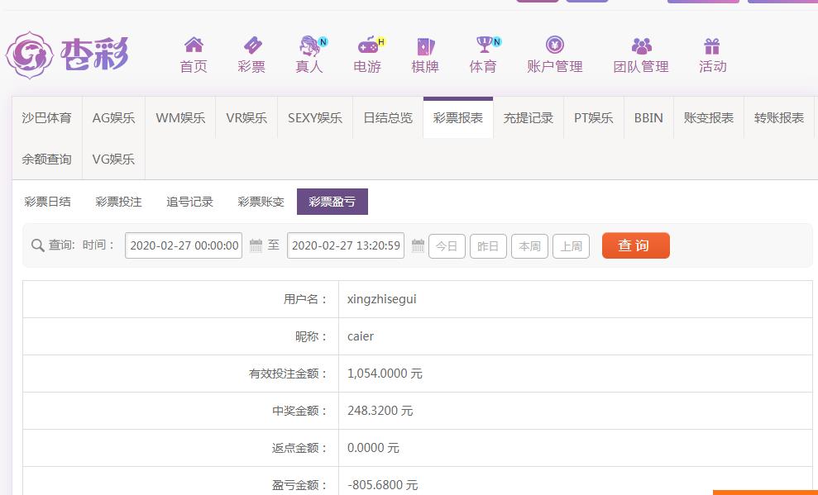The image size is (818, 495).
Task: Open calendar picker for end time
Action: pos(418,245)
